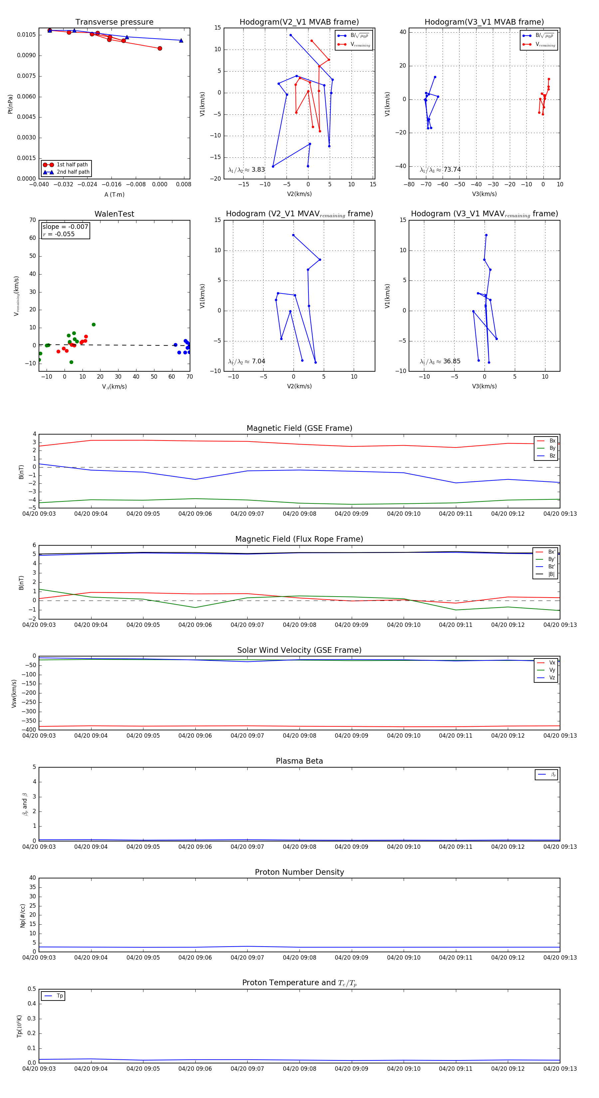This screenshot has width=599, height=1098.
Task: Click the V2_V1 MVAV remaining frame hodogram title
Action: [x=299, y=214]
